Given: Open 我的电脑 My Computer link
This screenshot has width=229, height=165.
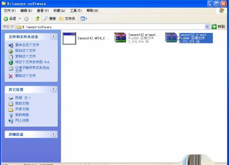Looking at the screenshot, I should point(22,115).
